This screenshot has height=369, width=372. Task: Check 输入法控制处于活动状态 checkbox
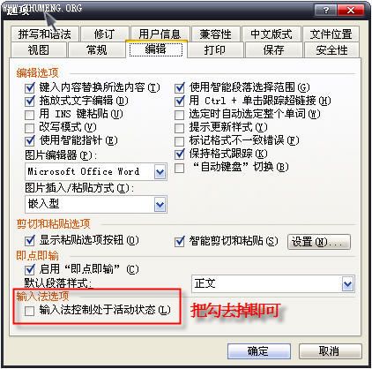30,311
